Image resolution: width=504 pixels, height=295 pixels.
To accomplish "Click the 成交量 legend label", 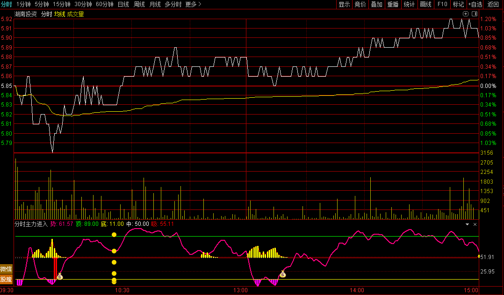I will [x=76, y=14].
